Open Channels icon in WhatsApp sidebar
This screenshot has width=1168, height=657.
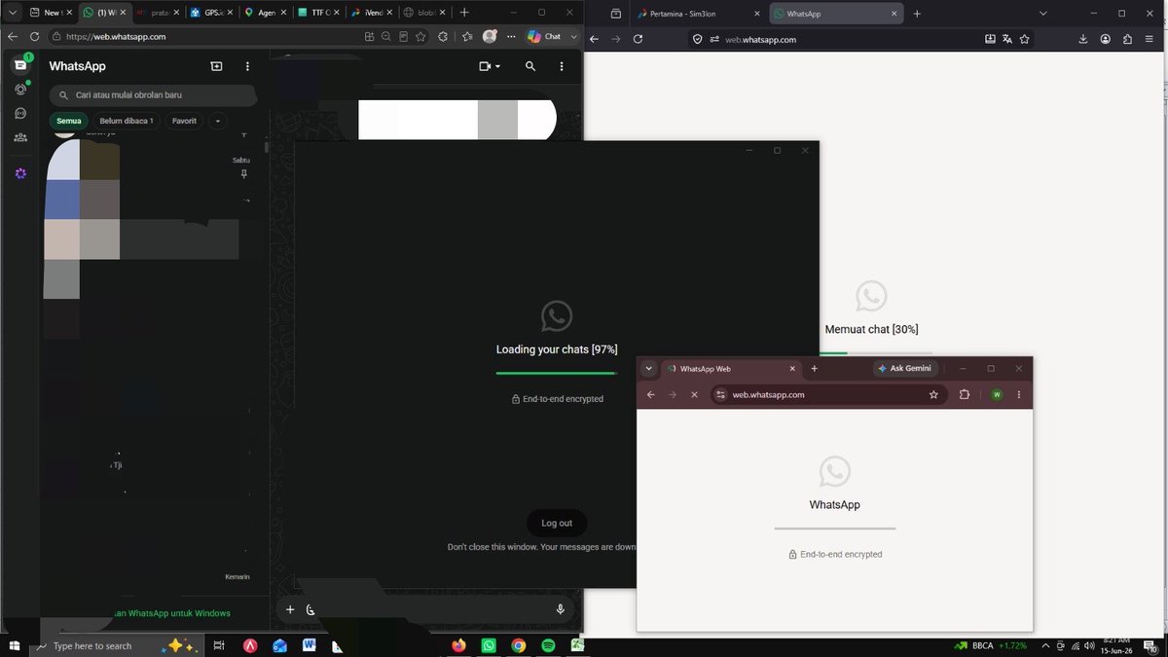pos(20,114)
